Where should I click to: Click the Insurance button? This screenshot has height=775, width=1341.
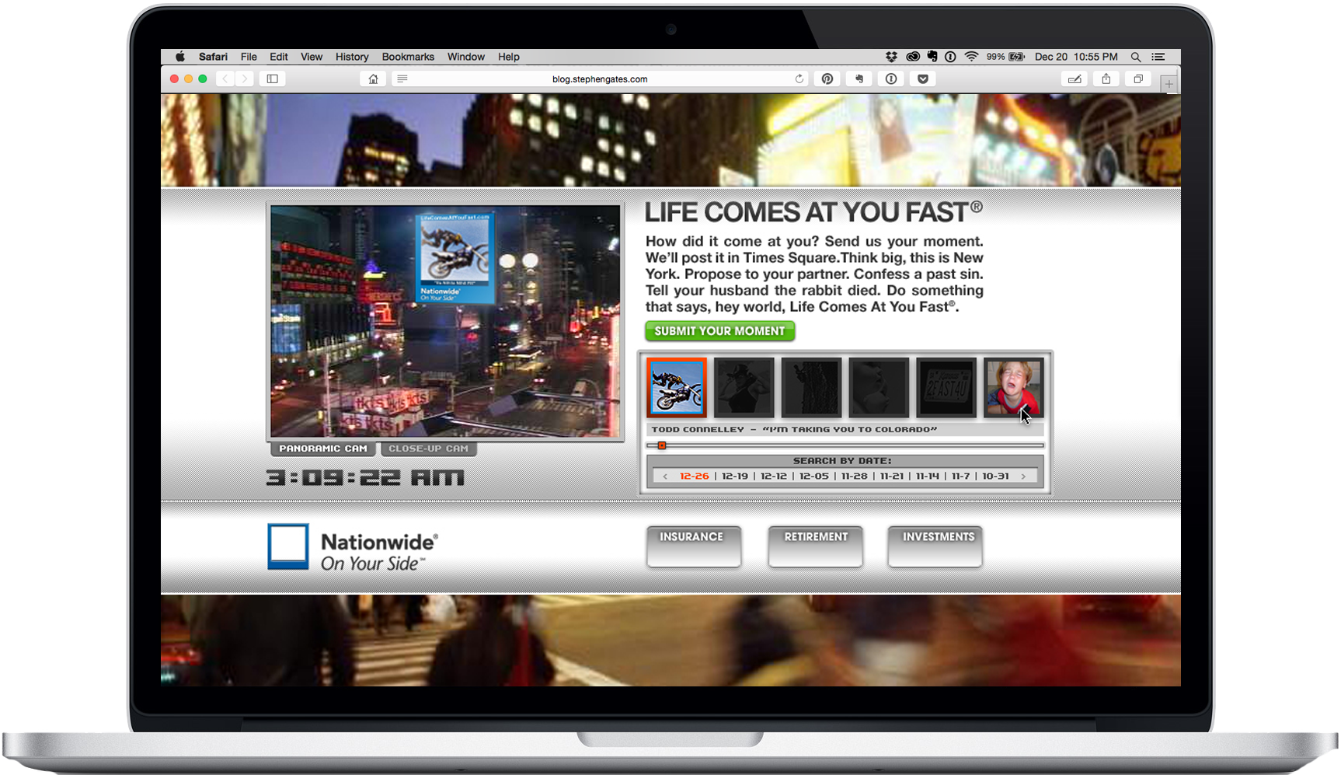point(693,546)
